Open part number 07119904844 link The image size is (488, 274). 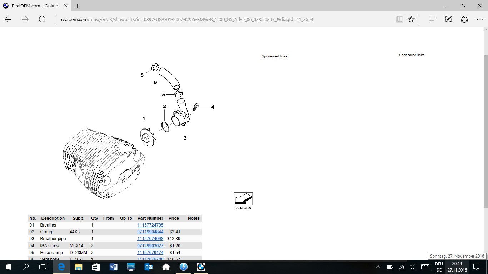click(x=150, y=232)
